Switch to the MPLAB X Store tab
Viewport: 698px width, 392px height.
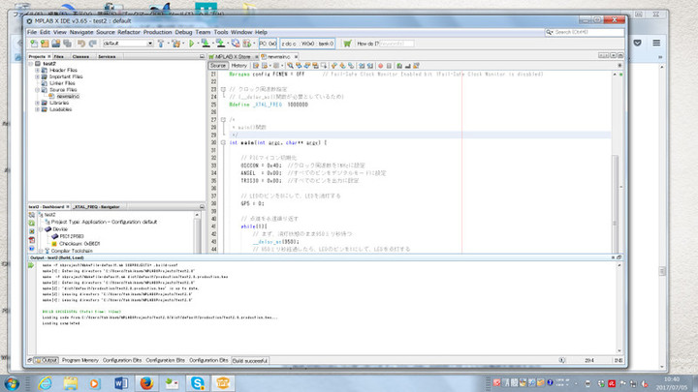[x=234, y=56]
